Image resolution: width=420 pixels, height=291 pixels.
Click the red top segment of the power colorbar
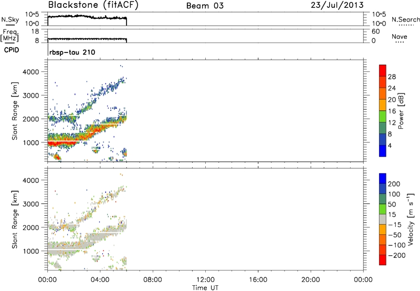tap(383, 70)
